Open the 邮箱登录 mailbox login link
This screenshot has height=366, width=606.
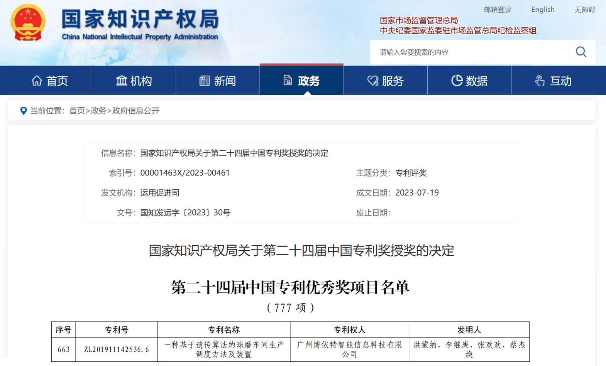498,10
